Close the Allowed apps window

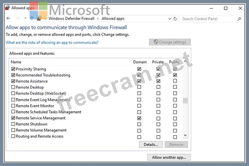click(x=240, y=8)
